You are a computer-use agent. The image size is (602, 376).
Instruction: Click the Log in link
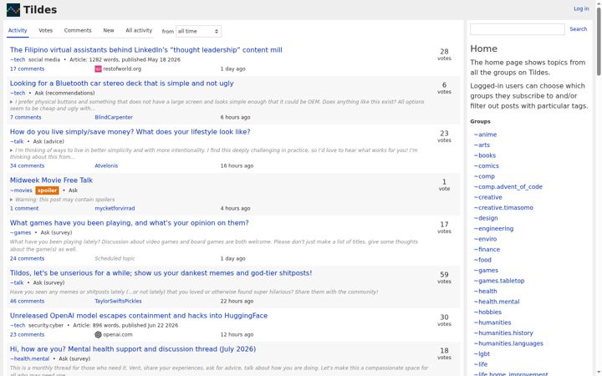[x=581, y=8]
